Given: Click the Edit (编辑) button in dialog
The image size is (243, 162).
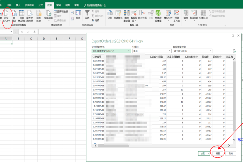Looking at the screenshot, I should click(x=218, y=154).
